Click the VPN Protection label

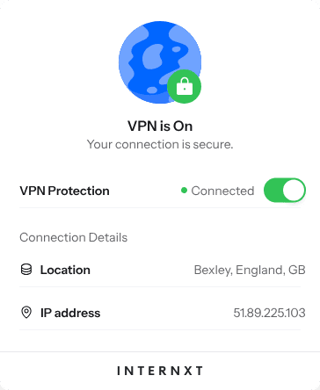pyautogui.click(x=64, y=191)
